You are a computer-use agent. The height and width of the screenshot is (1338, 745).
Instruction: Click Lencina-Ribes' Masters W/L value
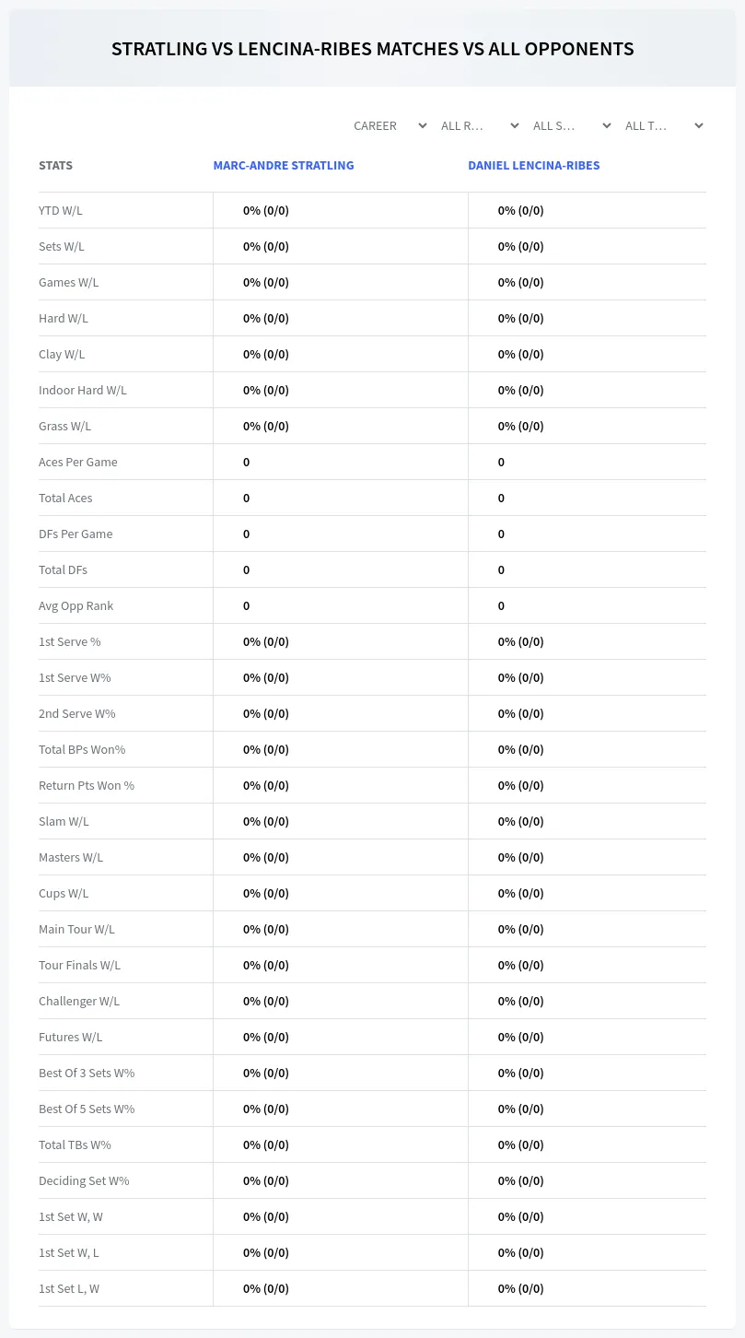(x=521, y=857)
